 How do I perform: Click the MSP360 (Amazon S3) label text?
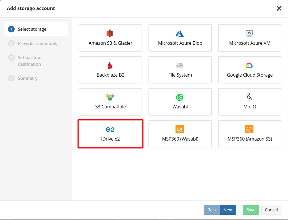[x=250, y=139]
